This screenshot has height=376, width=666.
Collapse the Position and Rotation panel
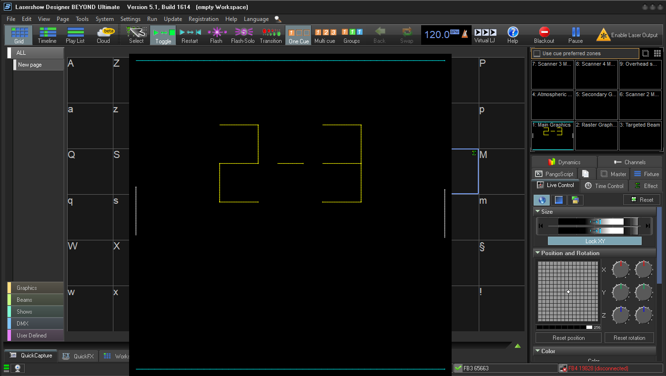(x=538, y=253)
